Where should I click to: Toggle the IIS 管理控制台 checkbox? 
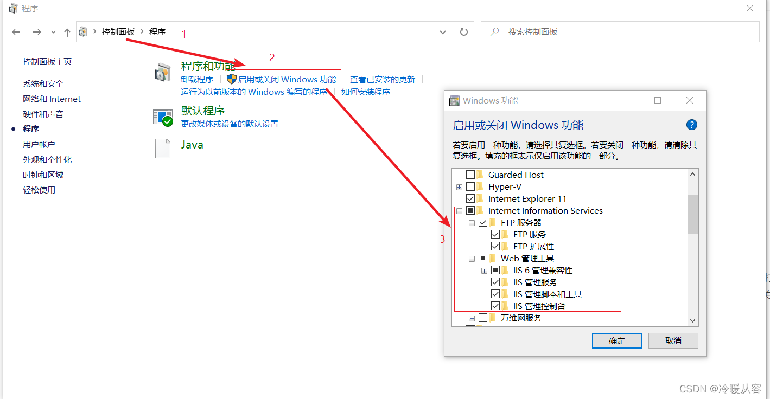click(x=495, y=306)
